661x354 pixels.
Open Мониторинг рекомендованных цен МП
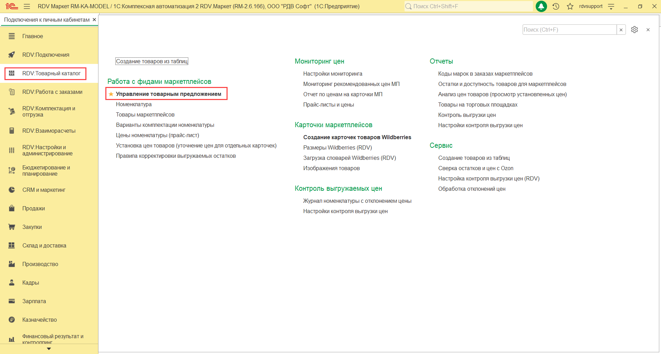point(351,84)
